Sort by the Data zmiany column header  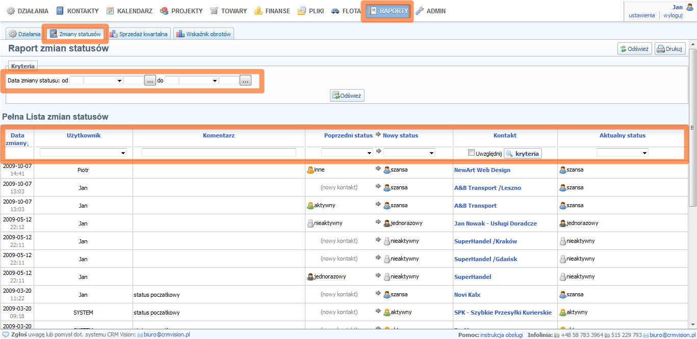coord(18,139)
